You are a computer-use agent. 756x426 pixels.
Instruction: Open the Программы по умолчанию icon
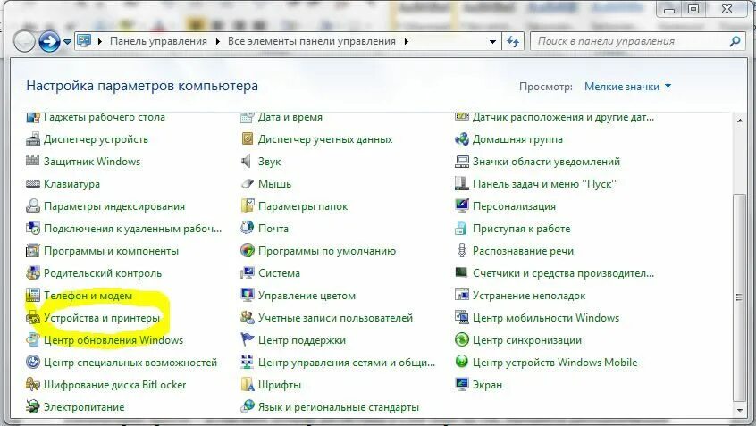(x=247, y=251)
